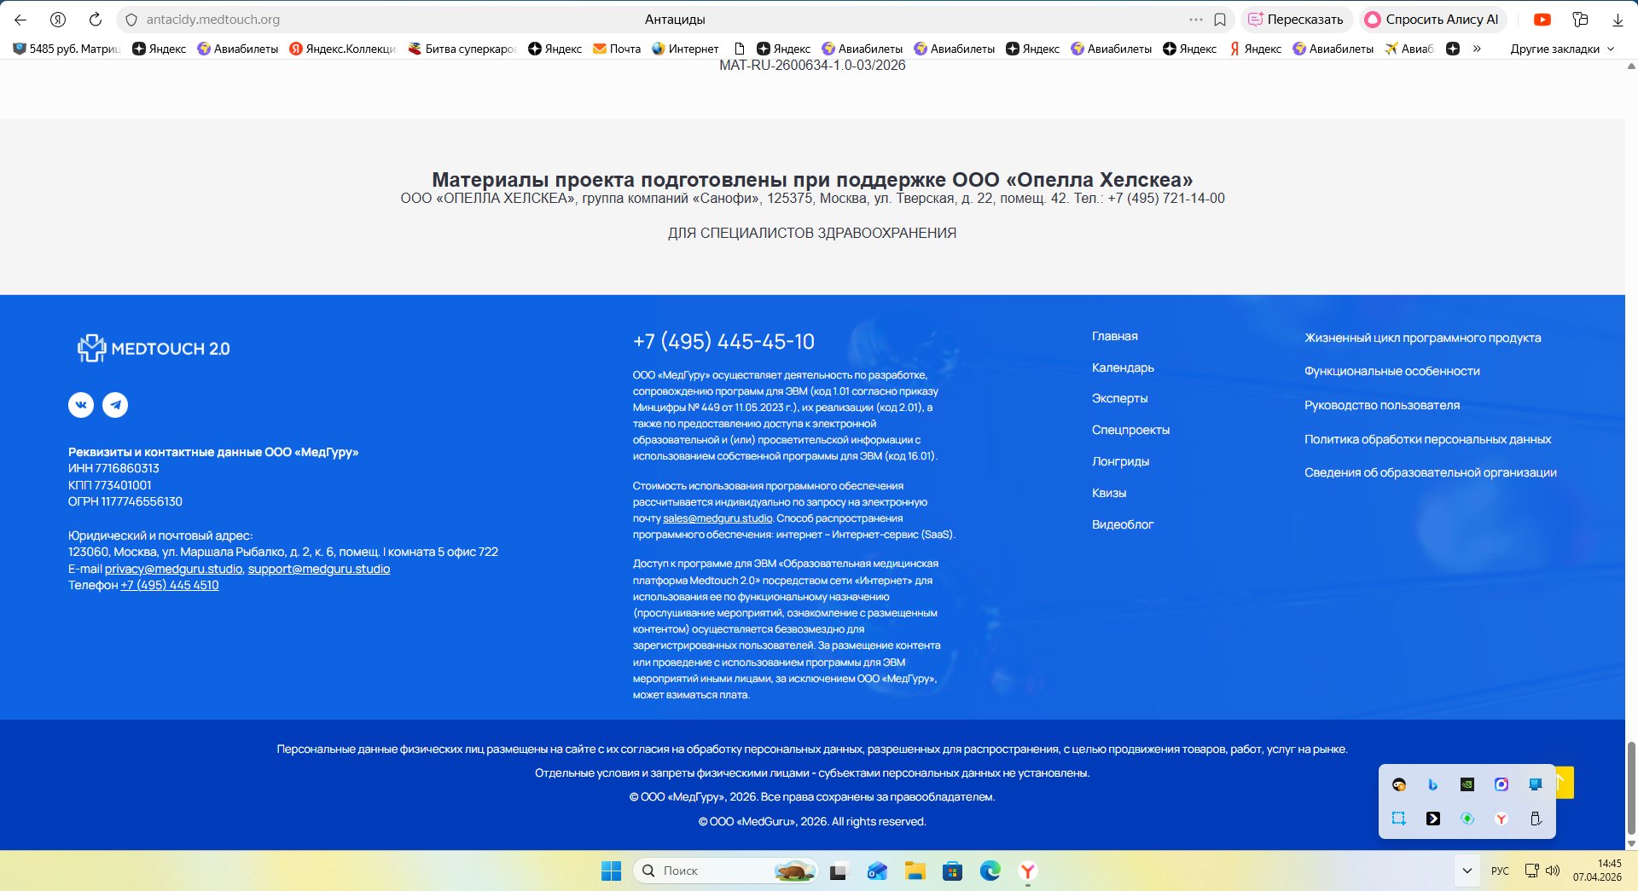Launch Microsoft Edge from the taskbar

(x=990, y=871)
